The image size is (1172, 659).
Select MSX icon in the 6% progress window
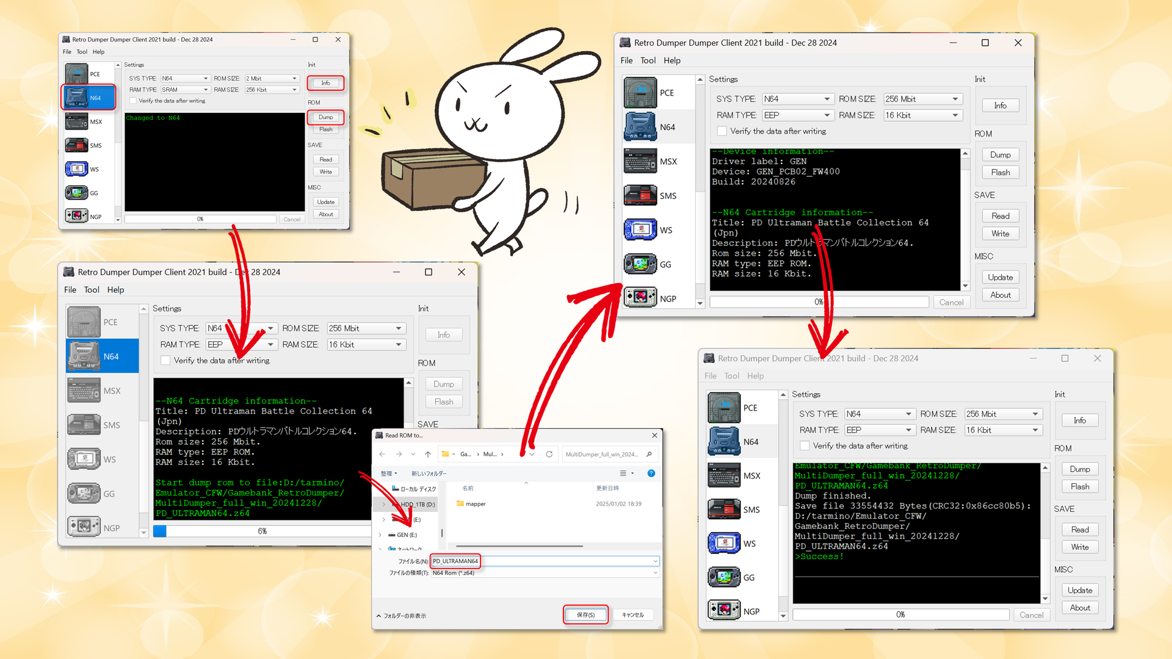tap(84, 391)
